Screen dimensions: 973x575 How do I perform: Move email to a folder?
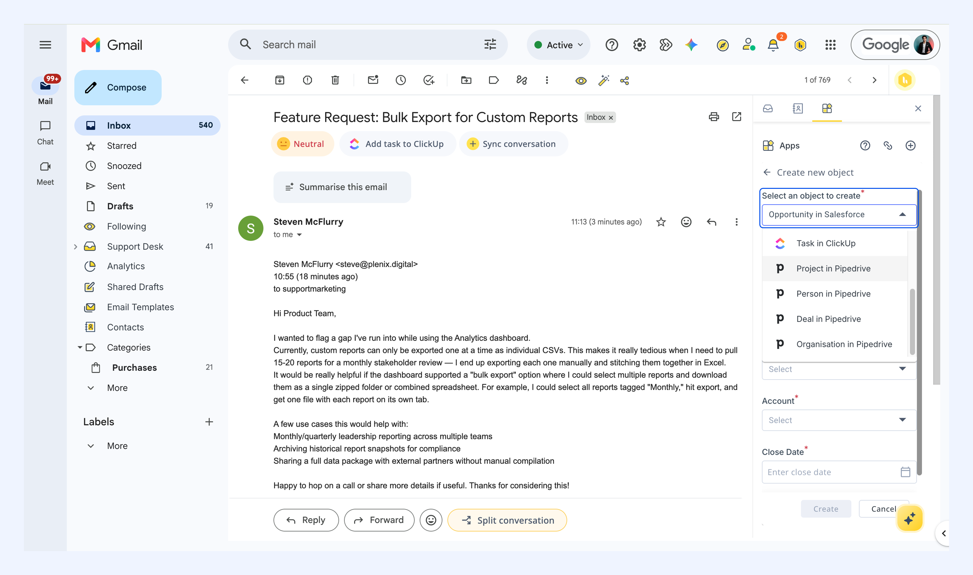[466, 80]
